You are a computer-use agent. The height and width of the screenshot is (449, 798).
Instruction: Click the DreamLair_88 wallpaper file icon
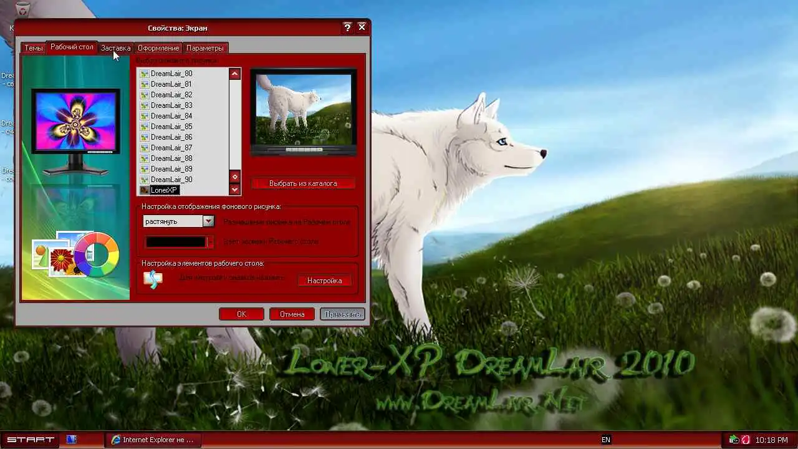pos(145,158)
